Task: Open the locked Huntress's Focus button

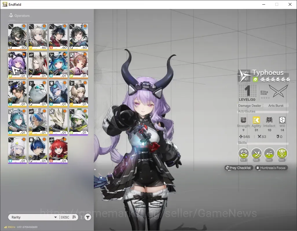Action: tap(271, 168)
